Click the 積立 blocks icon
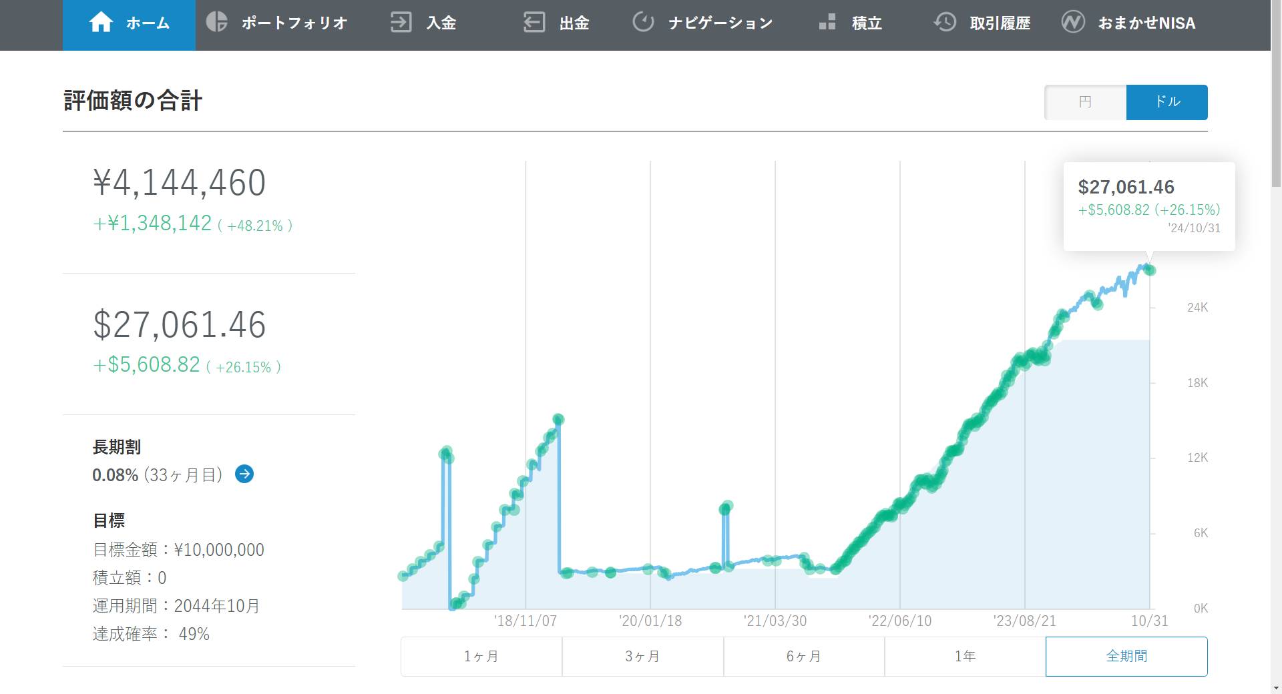Image resolution: width=1282 pixels, height=694 pixels. click(827, 22)
